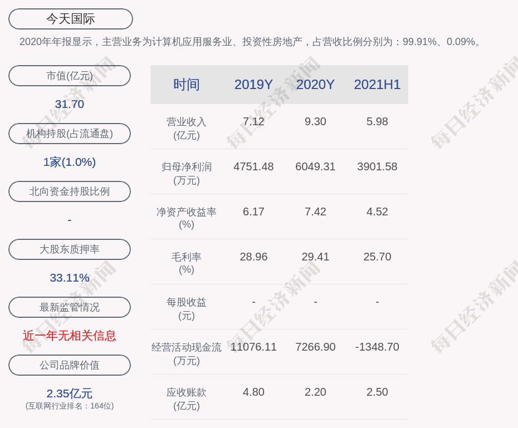518x428 pixels.
Task: Click the 互联网行业排名：164位 note
Action: [70, 406]
